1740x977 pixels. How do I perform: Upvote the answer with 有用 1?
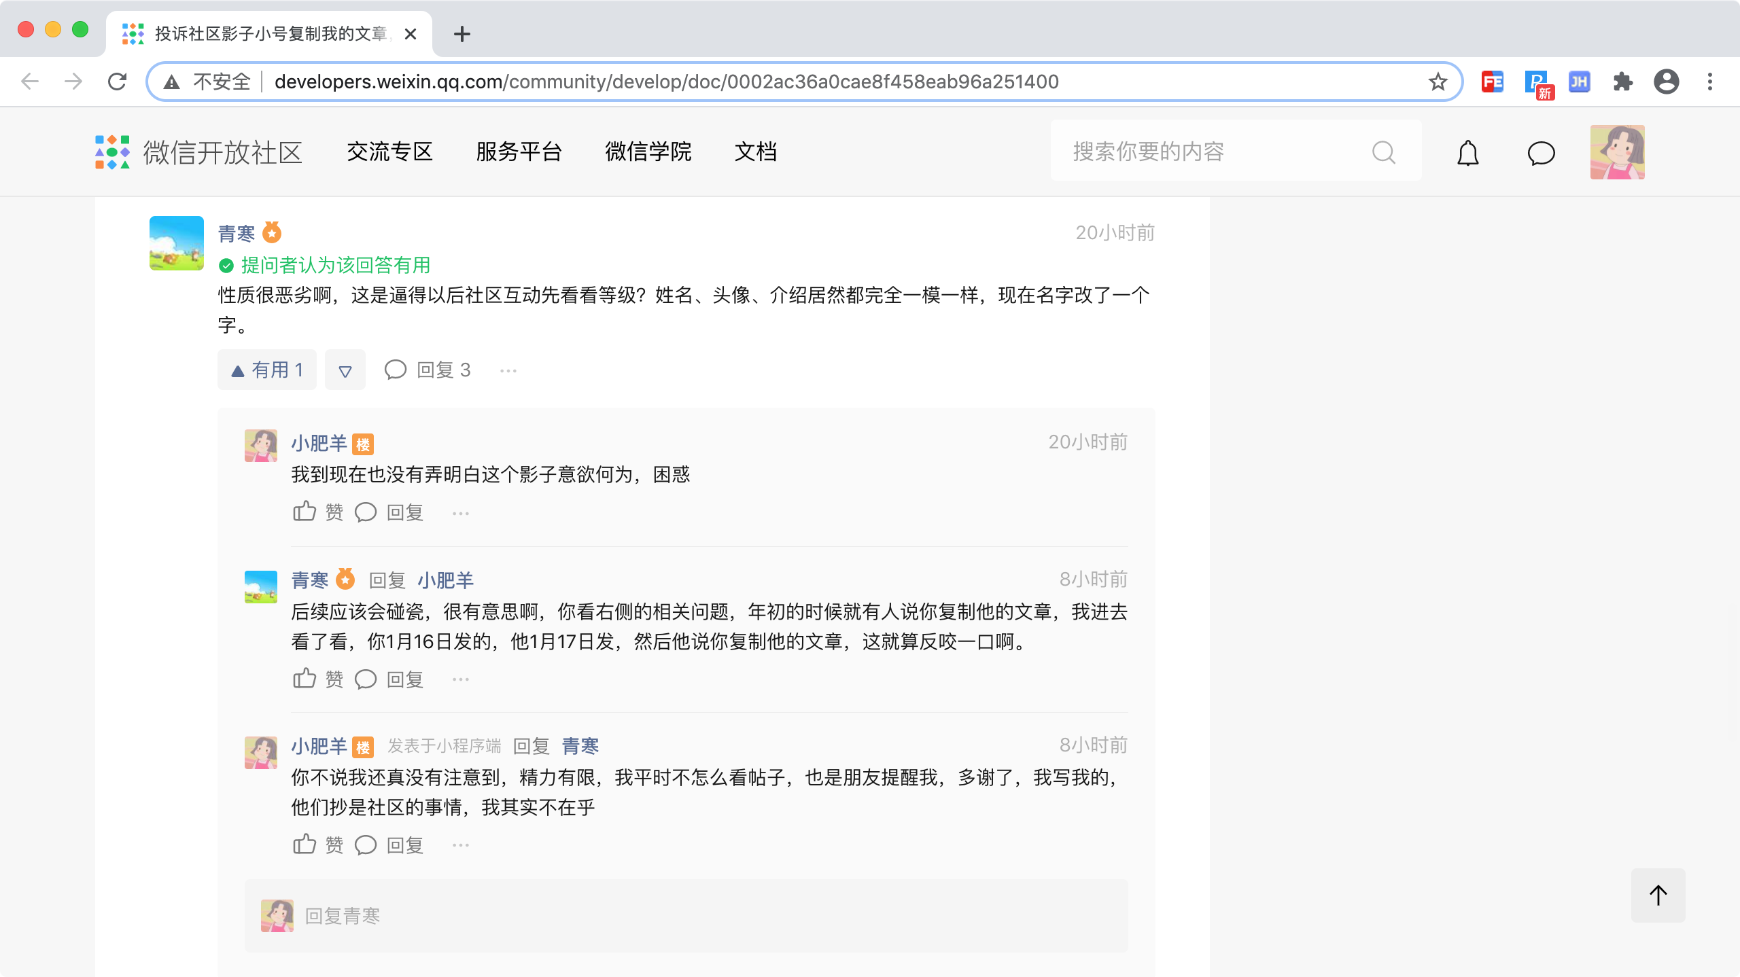point(267,370)
